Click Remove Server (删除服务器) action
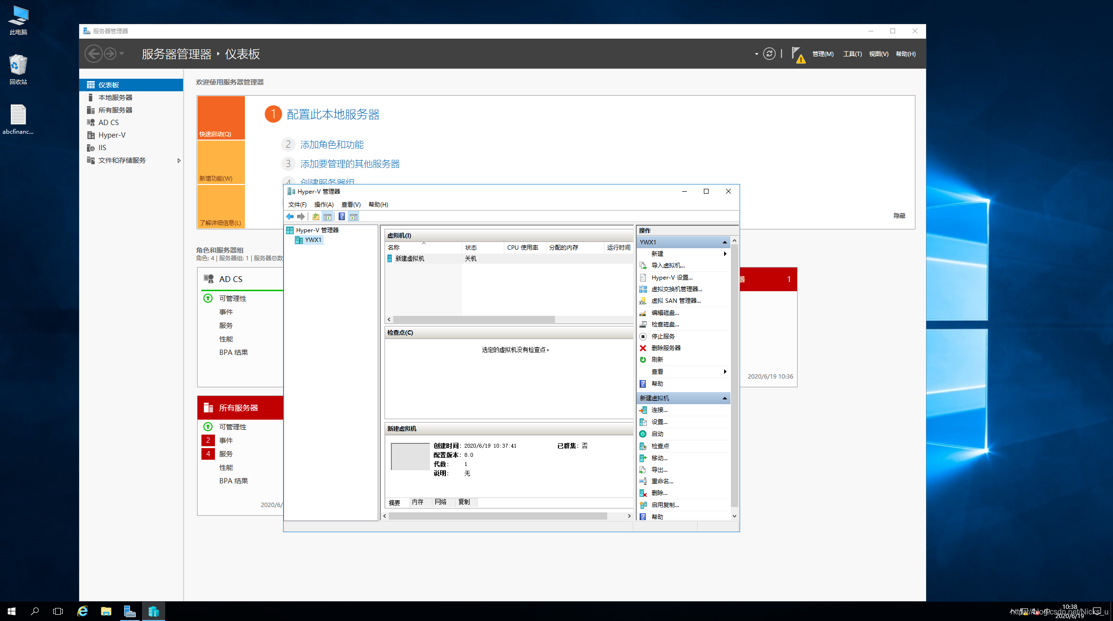Screen dimensions: 1113x621 point(666,348)
